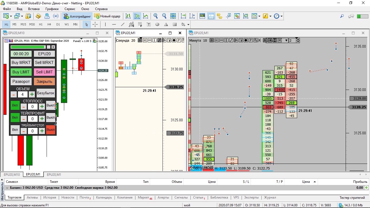Viewport: 370px width, 208px height.
Task: Turn off trailing stop with red Выкл
Action: pyautogui.click(x=50, y=130)
